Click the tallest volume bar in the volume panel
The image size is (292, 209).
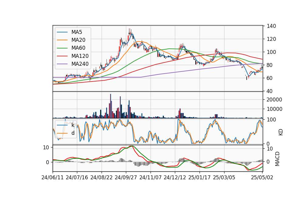[111, 106]
